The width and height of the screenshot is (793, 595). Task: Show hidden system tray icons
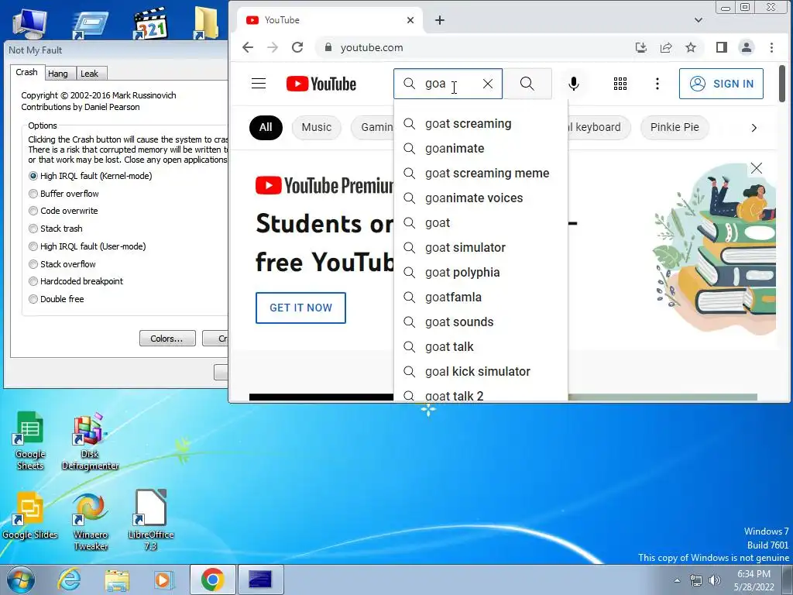pyautogui.click(x=677, y=580)
